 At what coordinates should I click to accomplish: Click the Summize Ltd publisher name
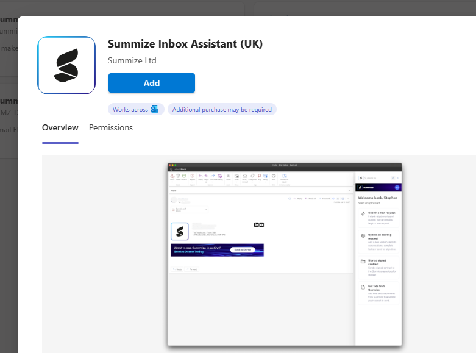[132, 60]
